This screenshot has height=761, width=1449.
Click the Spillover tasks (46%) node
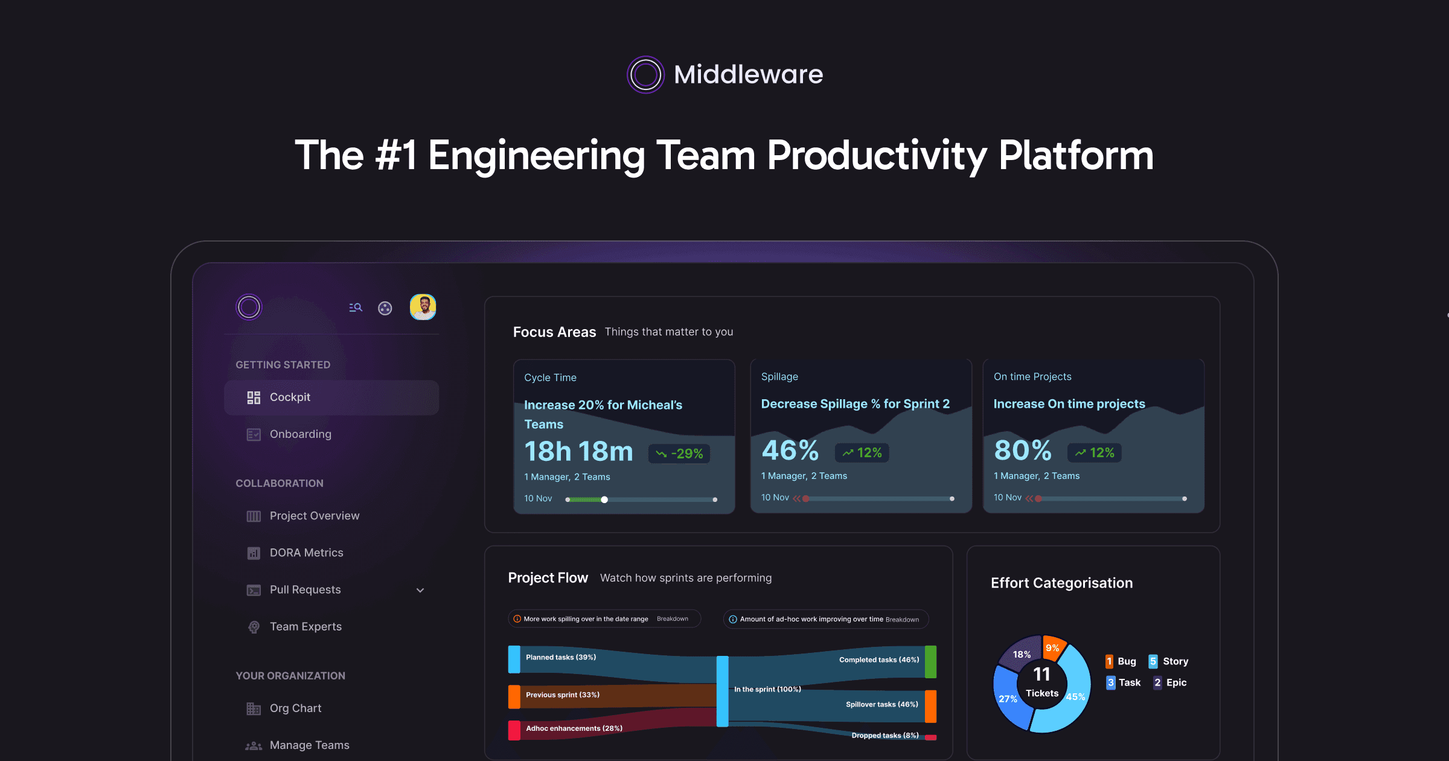[930, 706]
